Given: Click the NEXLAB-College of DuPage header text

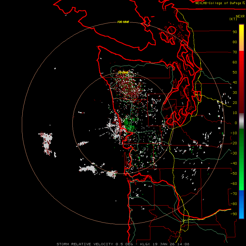Looking at the screenshot, I should click(220, 3).
